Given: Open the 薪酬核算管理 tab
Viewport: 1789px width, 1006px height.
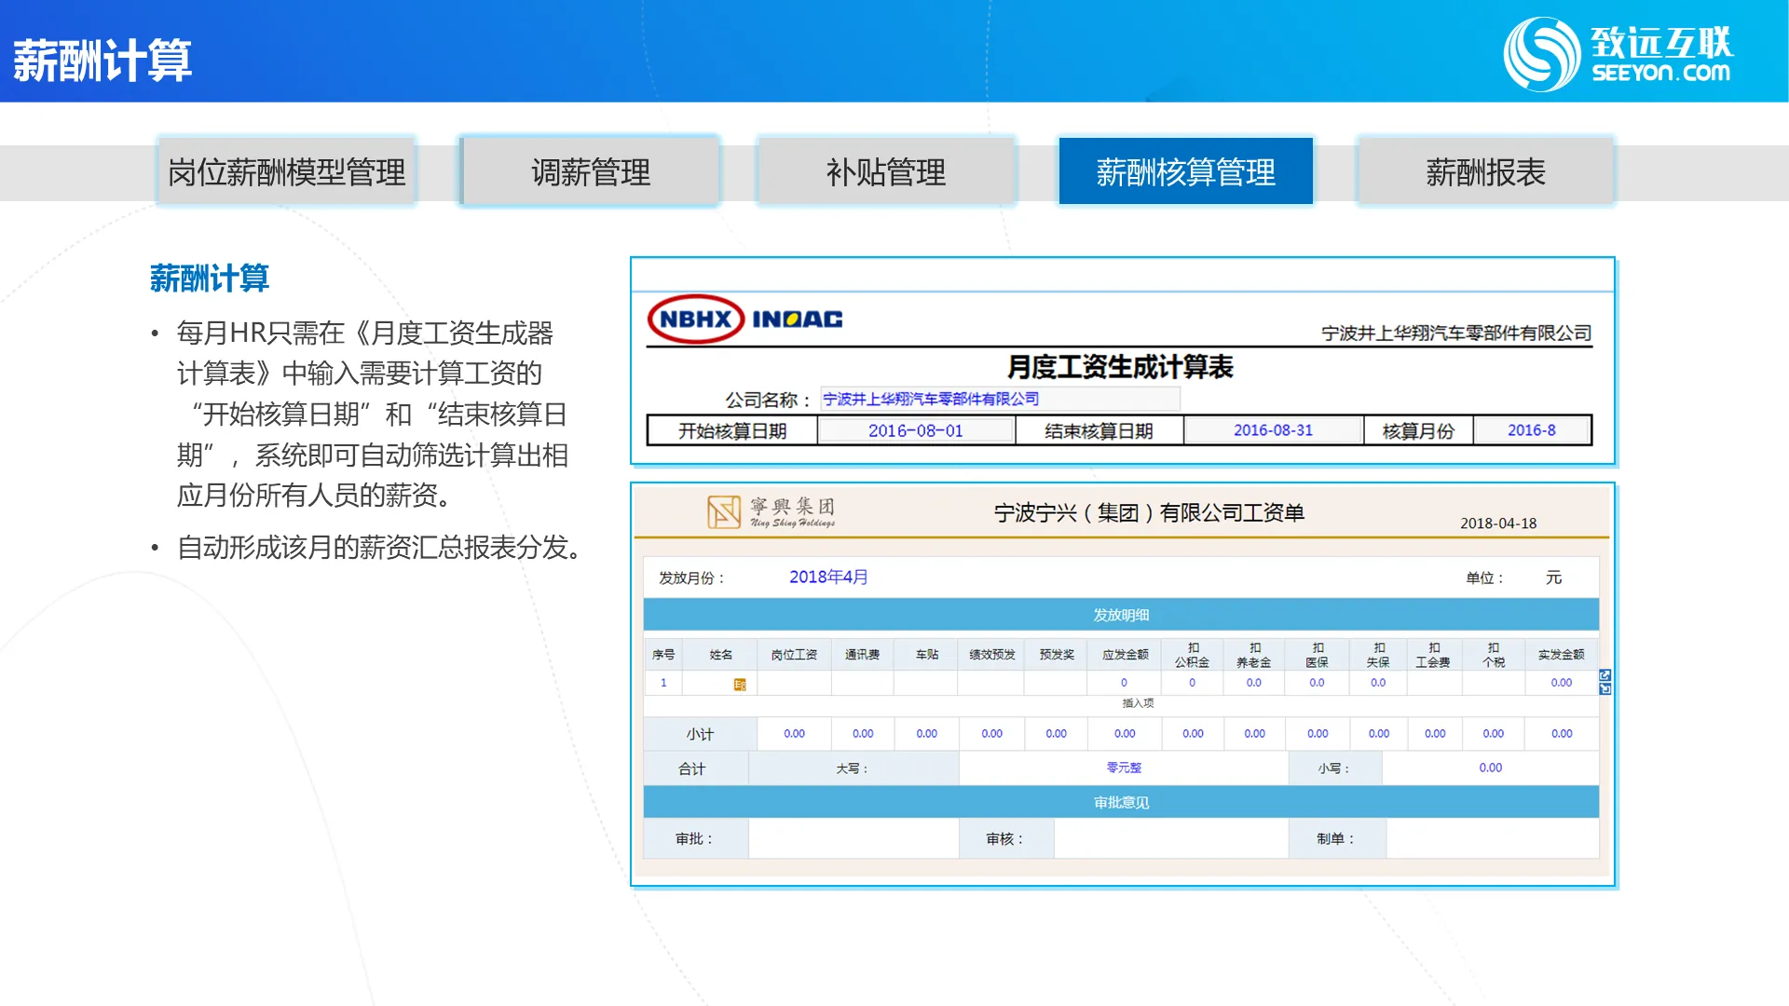Looking at the screenshot, I should pos(1186,172).
